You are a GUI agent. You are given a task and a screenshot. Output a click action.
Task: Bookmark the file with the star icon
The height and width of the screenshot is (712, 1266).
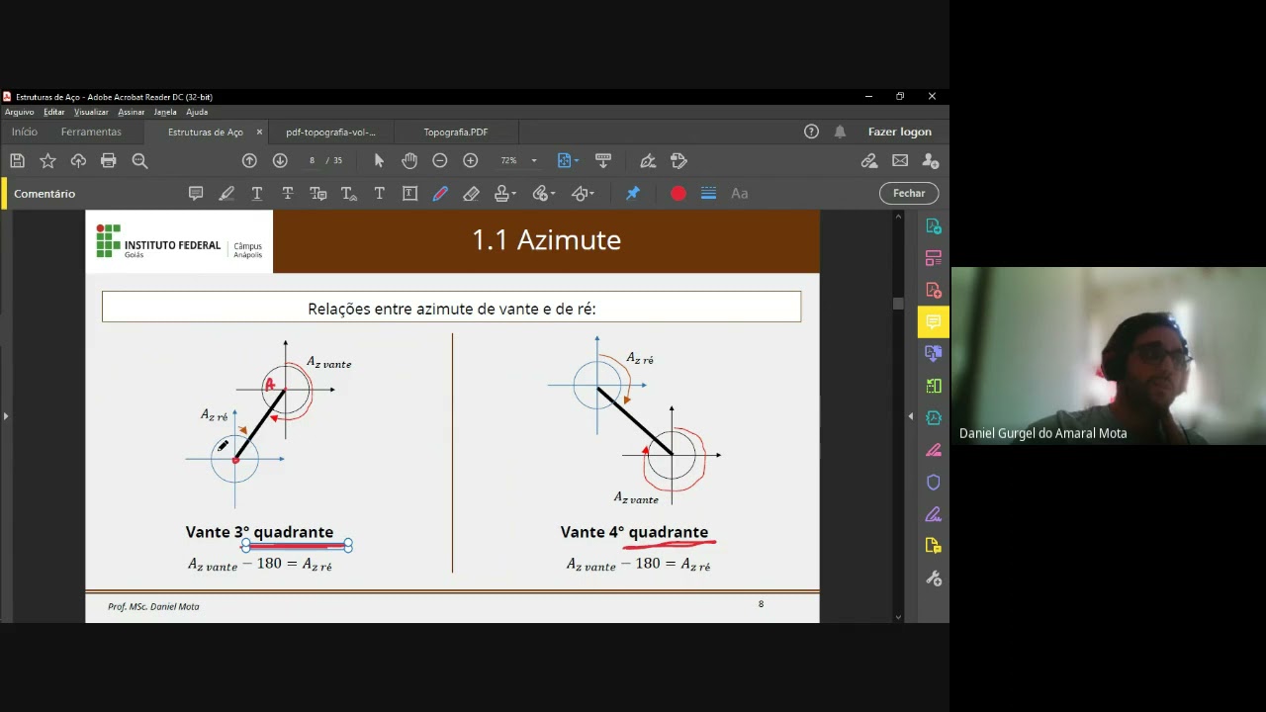coord(47,160)
